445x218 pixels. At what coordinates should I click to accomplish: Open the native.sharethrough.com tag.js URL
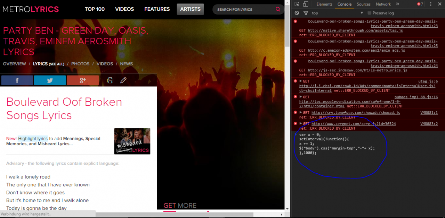pyautogui.click(x=355, y=30)
